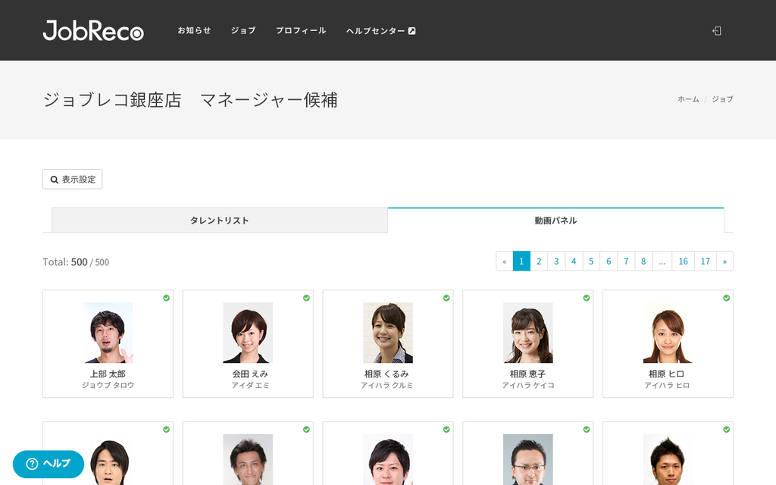Viewport: 776px width, 485px height.
Task: Navigate to page 7
Action: pos(626,261)
